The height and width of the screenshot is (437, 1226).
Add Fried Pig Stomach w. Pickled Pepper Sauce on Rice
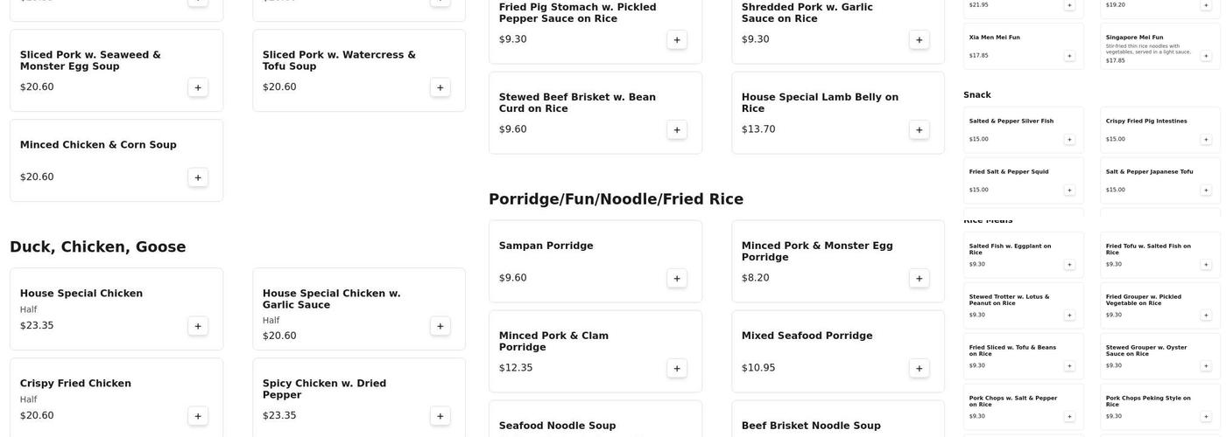click(677, 40)
